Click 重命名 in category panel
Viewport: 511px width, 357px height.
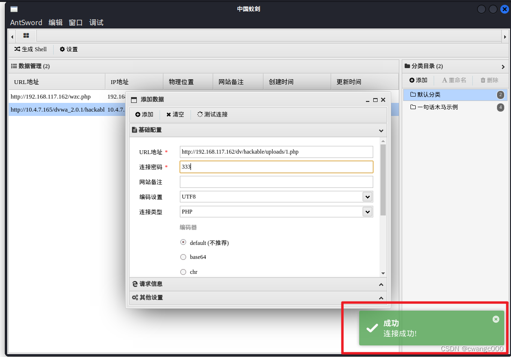click(x=454, y=80)
